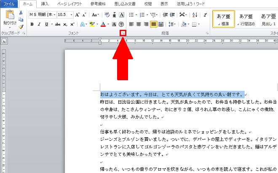Toggle Align Right paragraph alignment

pos(146,24)
